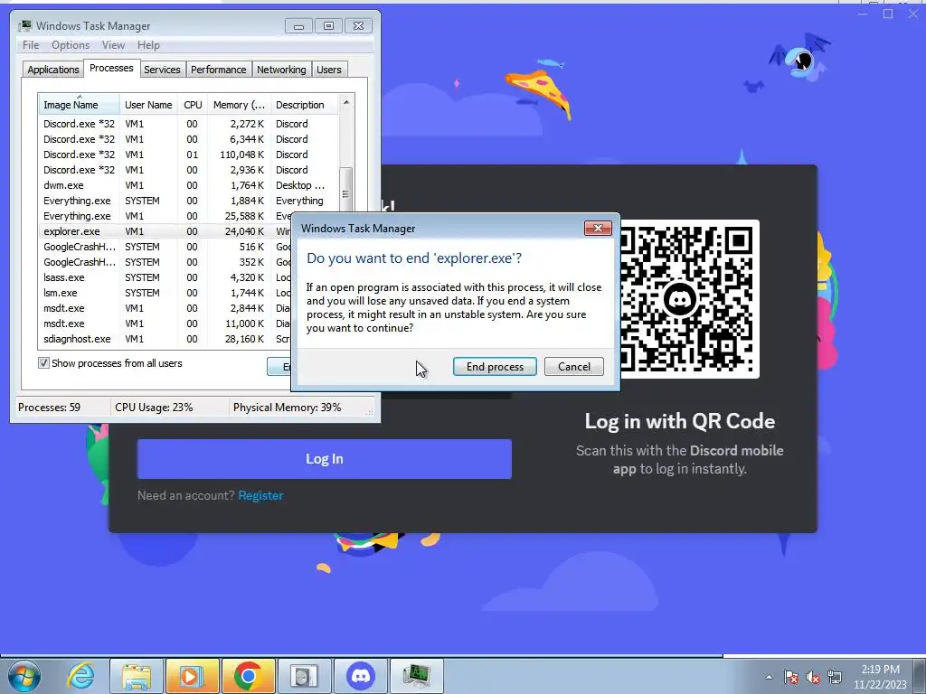Launch Google Chrome from taskbar
The height and width of the screenshot is (694, 926).
pos(249,676)
